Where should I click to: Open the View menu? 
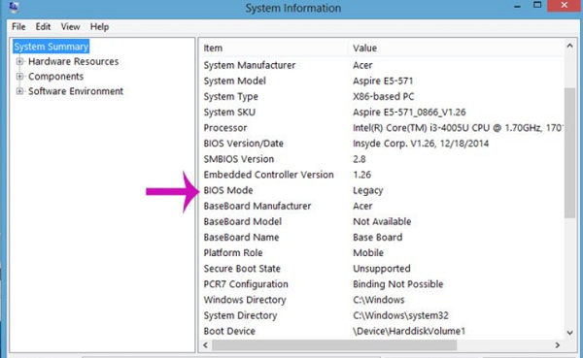70,27
